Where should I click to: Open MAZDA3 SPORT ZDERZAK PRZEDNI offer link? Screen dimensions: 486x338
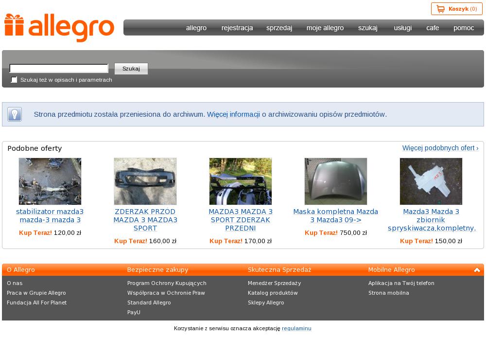[x=241, y=220]
